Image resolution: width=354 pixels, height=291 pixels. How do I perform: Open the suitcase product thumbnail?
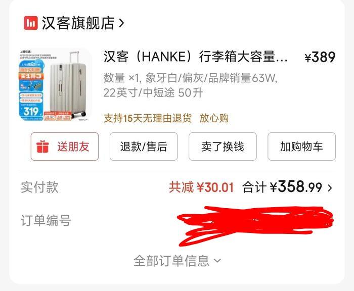(56, 85)
